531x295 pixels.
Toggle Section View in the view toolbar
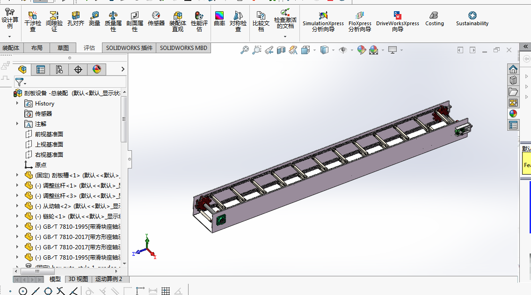(281, 50)
